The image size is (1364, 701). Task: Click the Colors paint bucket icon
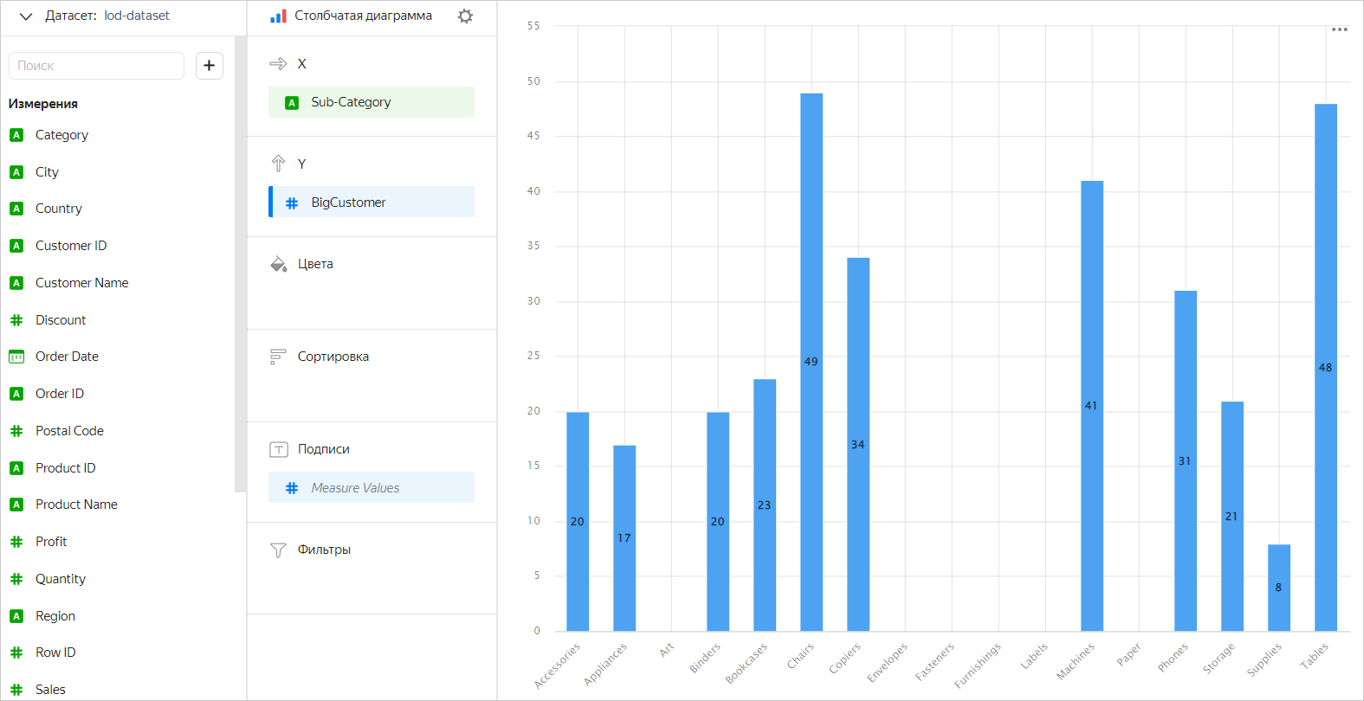278,264
